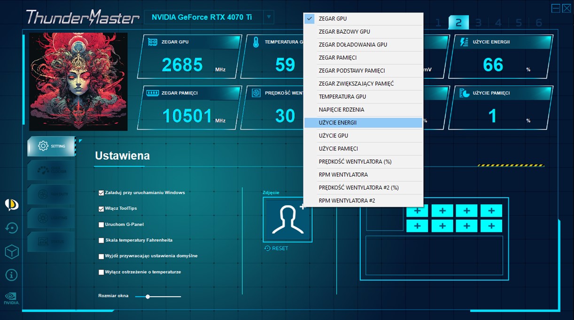Toggle Wyłącz ostrzeżenie o temperaturze checkbox
The image size is (574, 320).
coord(101,272)
